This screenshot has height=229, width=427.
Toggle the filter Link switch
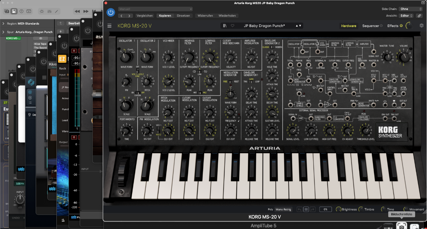click(x=199, y=71)
